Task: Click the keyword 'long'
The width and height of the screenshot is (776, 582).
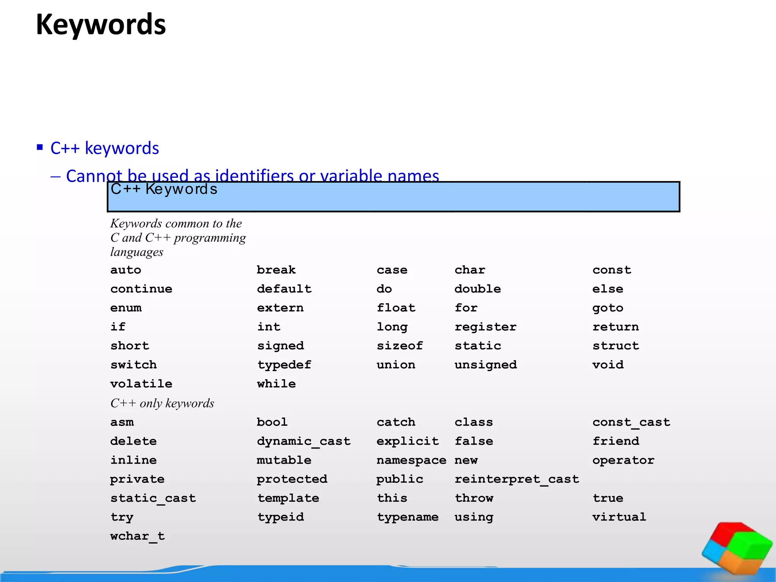Action: click(392, 327)
